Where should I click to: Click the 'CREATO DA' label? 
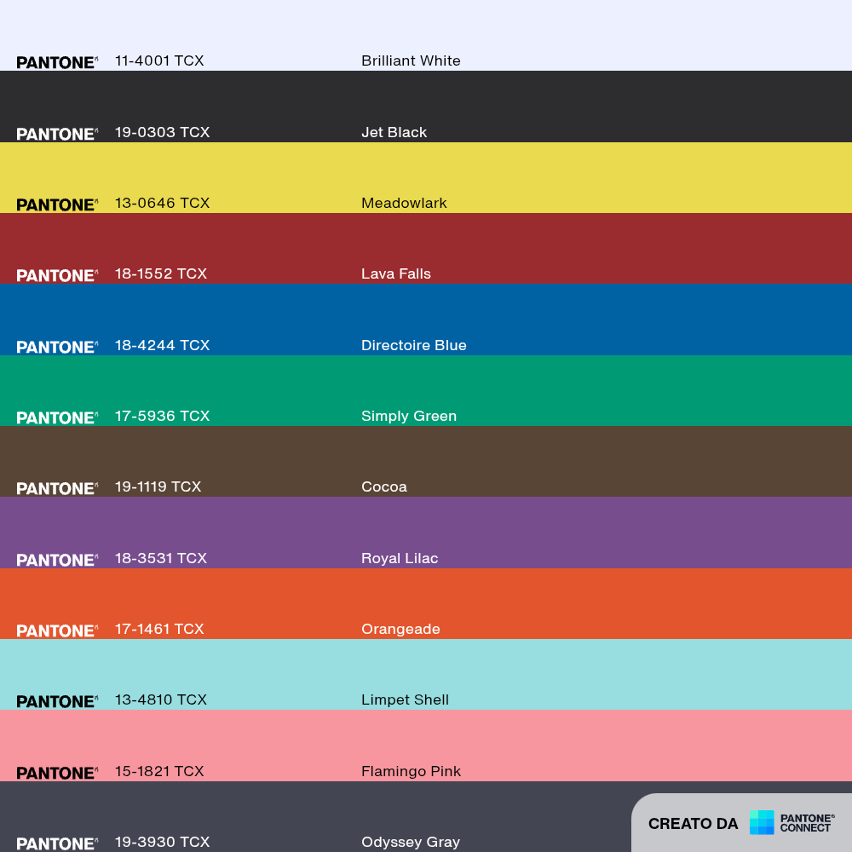(x=694, y=824)
